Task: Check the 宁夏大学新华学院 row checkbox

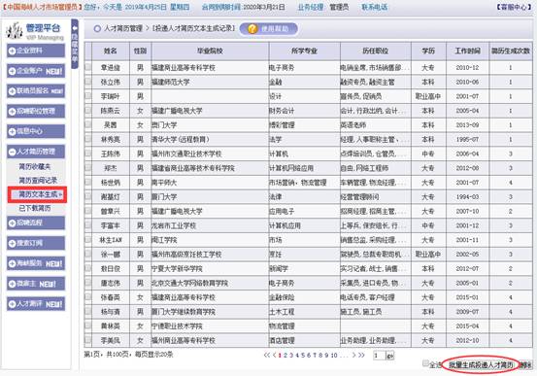Action: (88, 268)
